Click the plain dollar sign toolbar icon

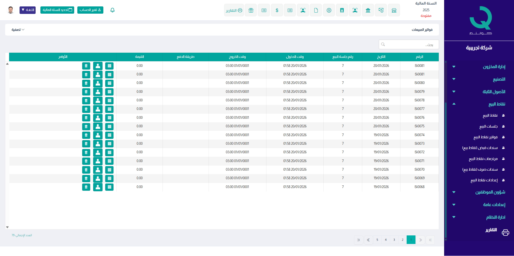(277, 10)
